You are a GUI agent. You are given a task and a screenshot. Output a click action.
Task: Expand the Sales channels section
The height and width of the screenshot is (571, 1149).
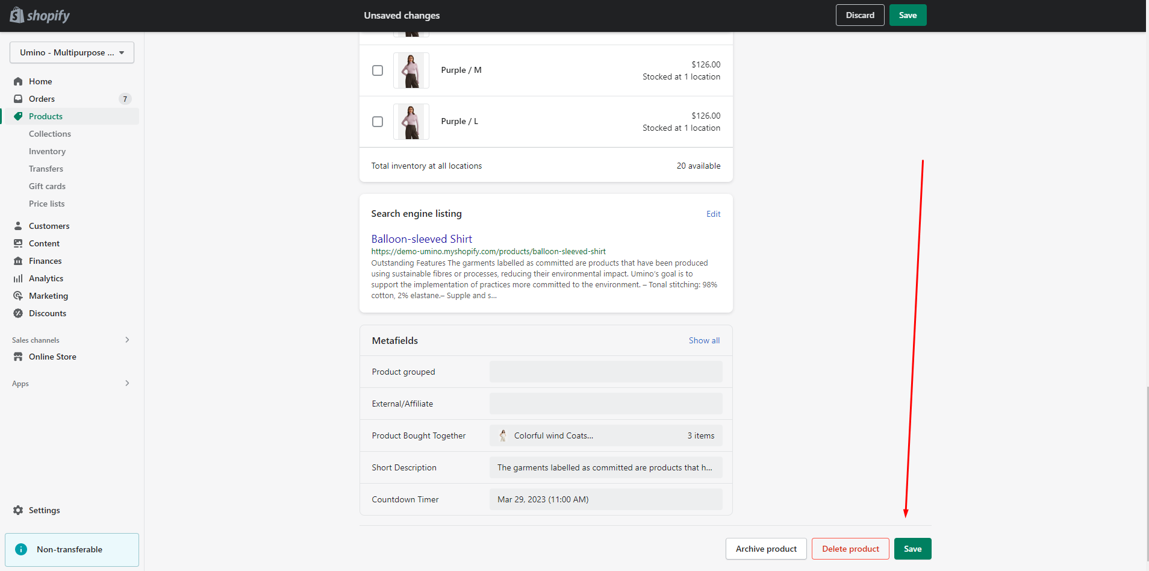127,340
